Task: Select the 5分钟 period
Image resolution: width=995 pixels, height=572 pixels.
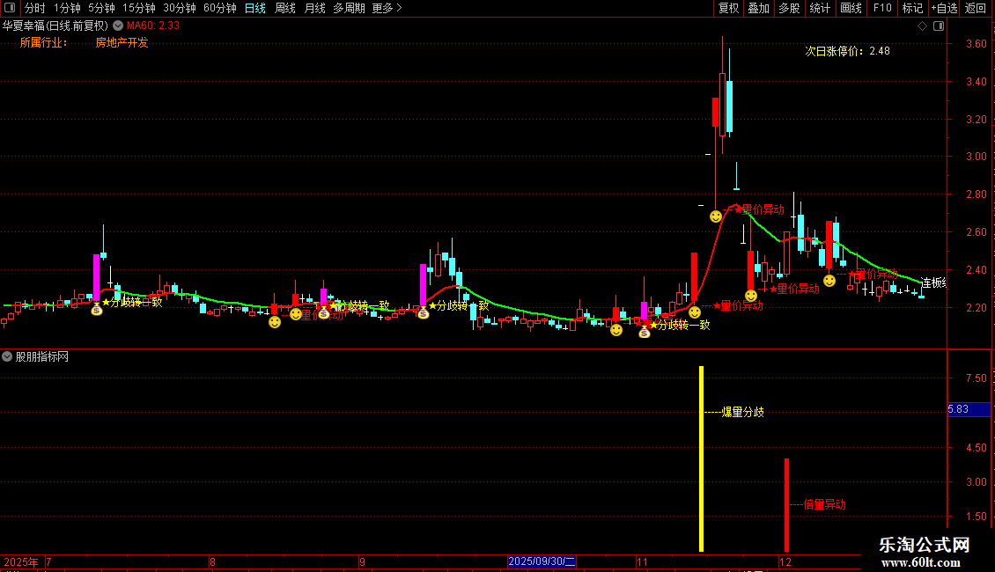Action: point(101,8)
